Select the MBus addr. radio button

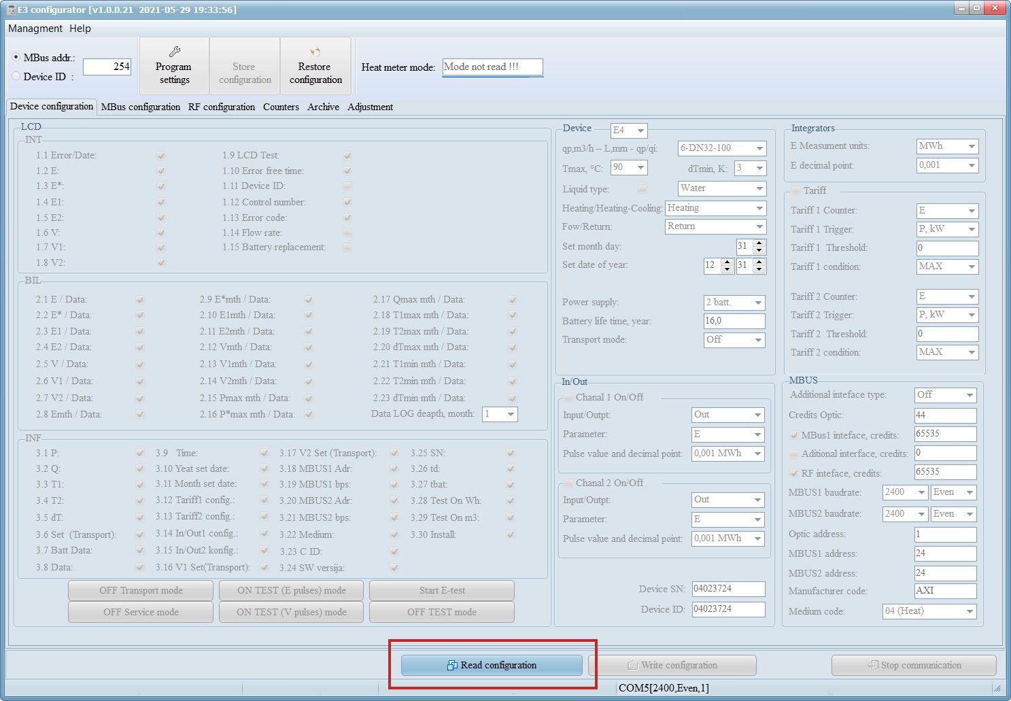(x=16, y=57)
